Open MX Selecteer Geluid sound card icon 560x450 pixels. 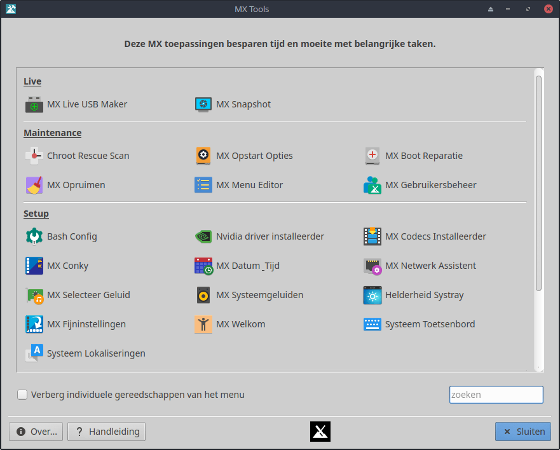[34, 295]
